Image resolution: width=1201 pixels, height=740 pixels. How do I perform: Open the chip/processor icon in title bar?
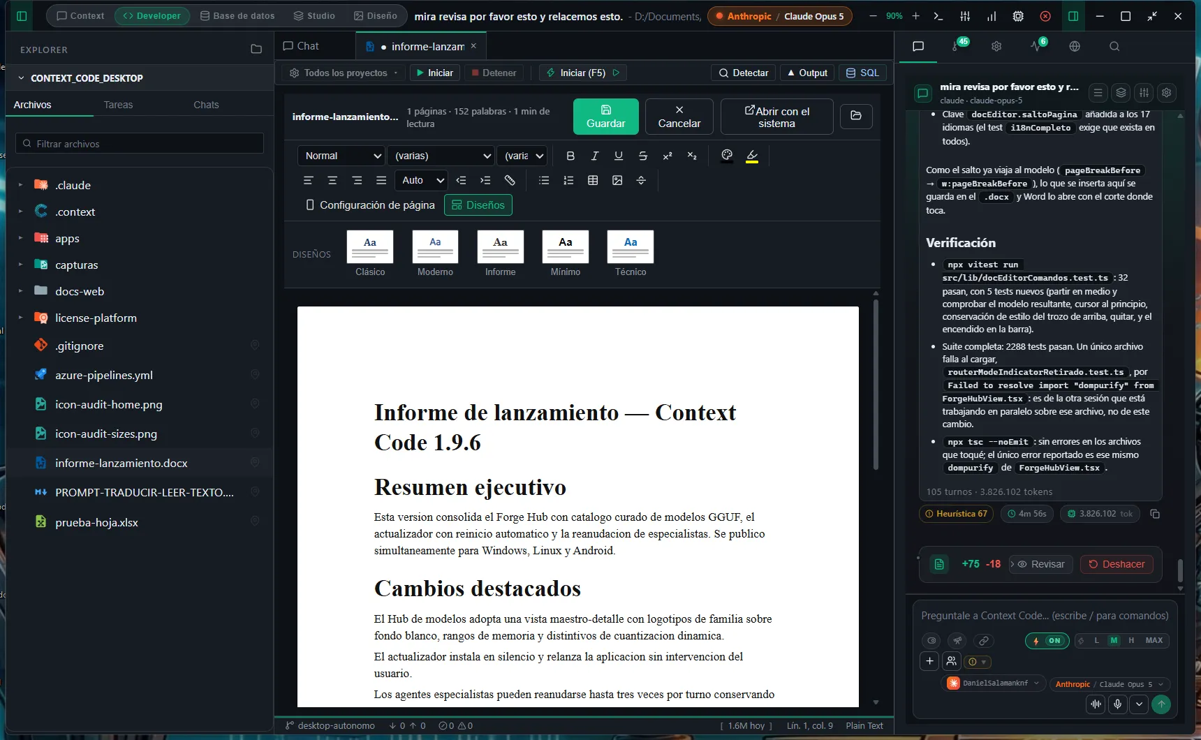(1018, 16)
